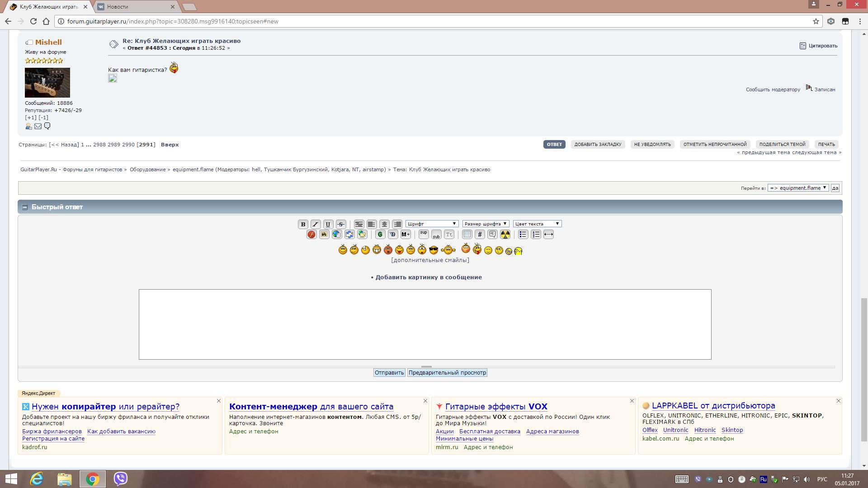
Task: Insert table using the grid icon
Action: pos(467,235)
